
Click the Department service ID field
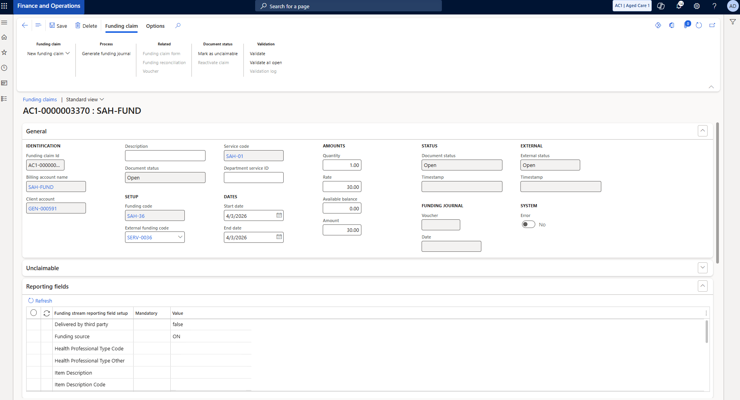(x=254, y=178)
